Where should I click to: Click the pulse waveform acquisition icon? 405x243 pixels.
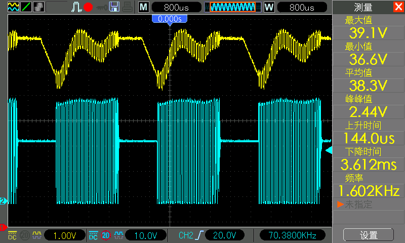click(x=76, y=7)
